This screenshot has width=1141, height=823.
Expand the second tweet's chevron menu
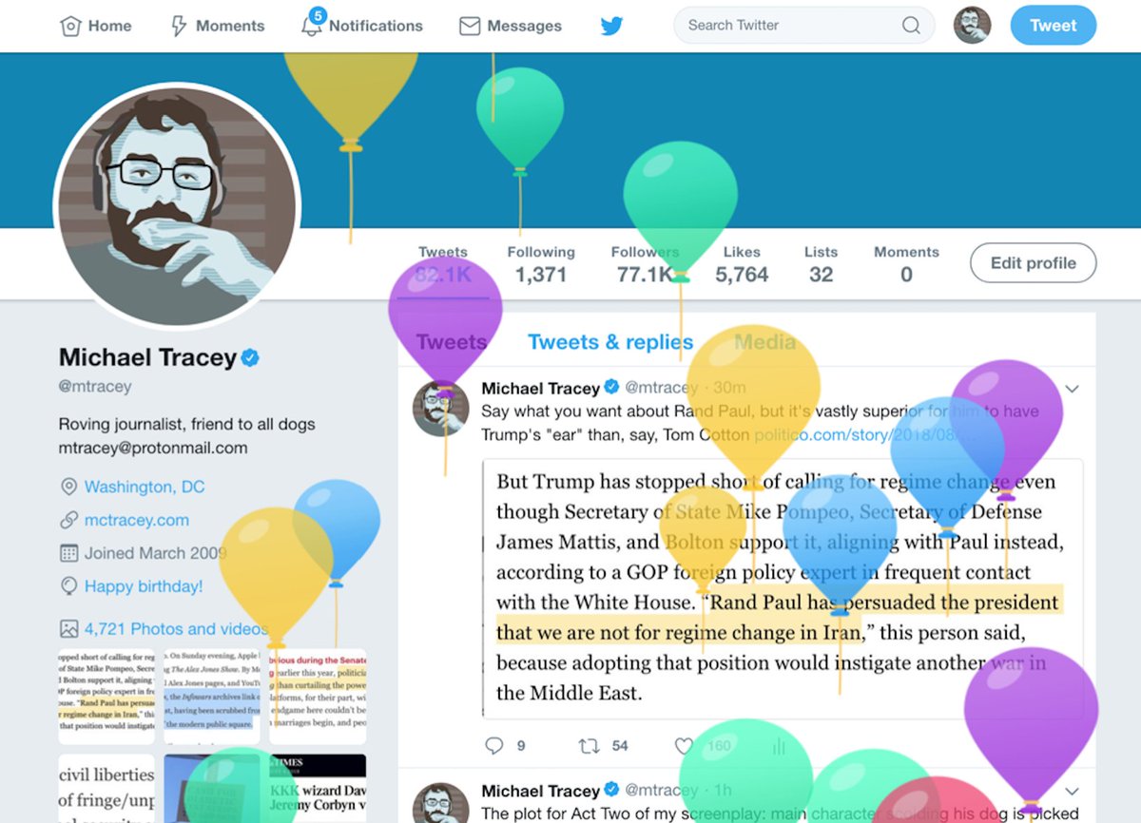(x=1073, y=792)
